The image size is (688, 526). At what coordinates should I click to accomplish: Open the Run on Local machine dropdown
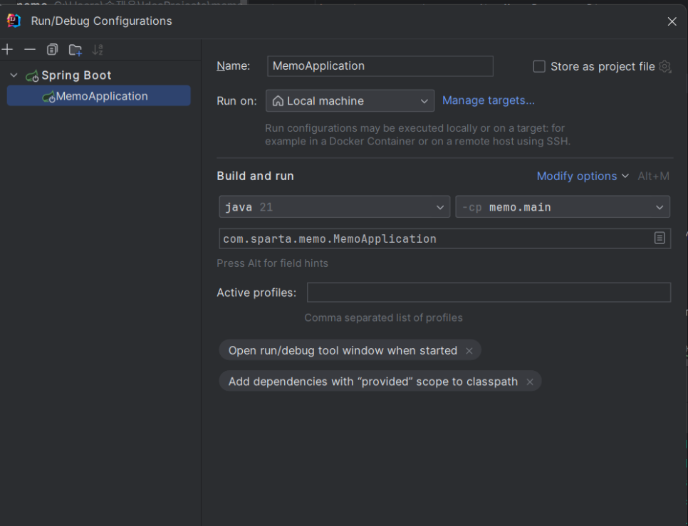350,101
